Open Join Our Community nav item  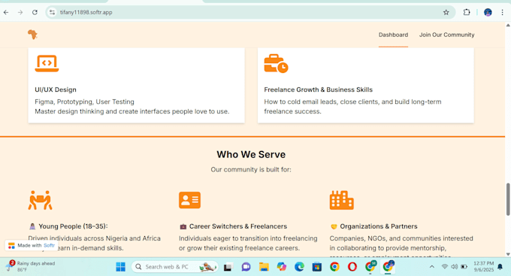pos(446,35)
